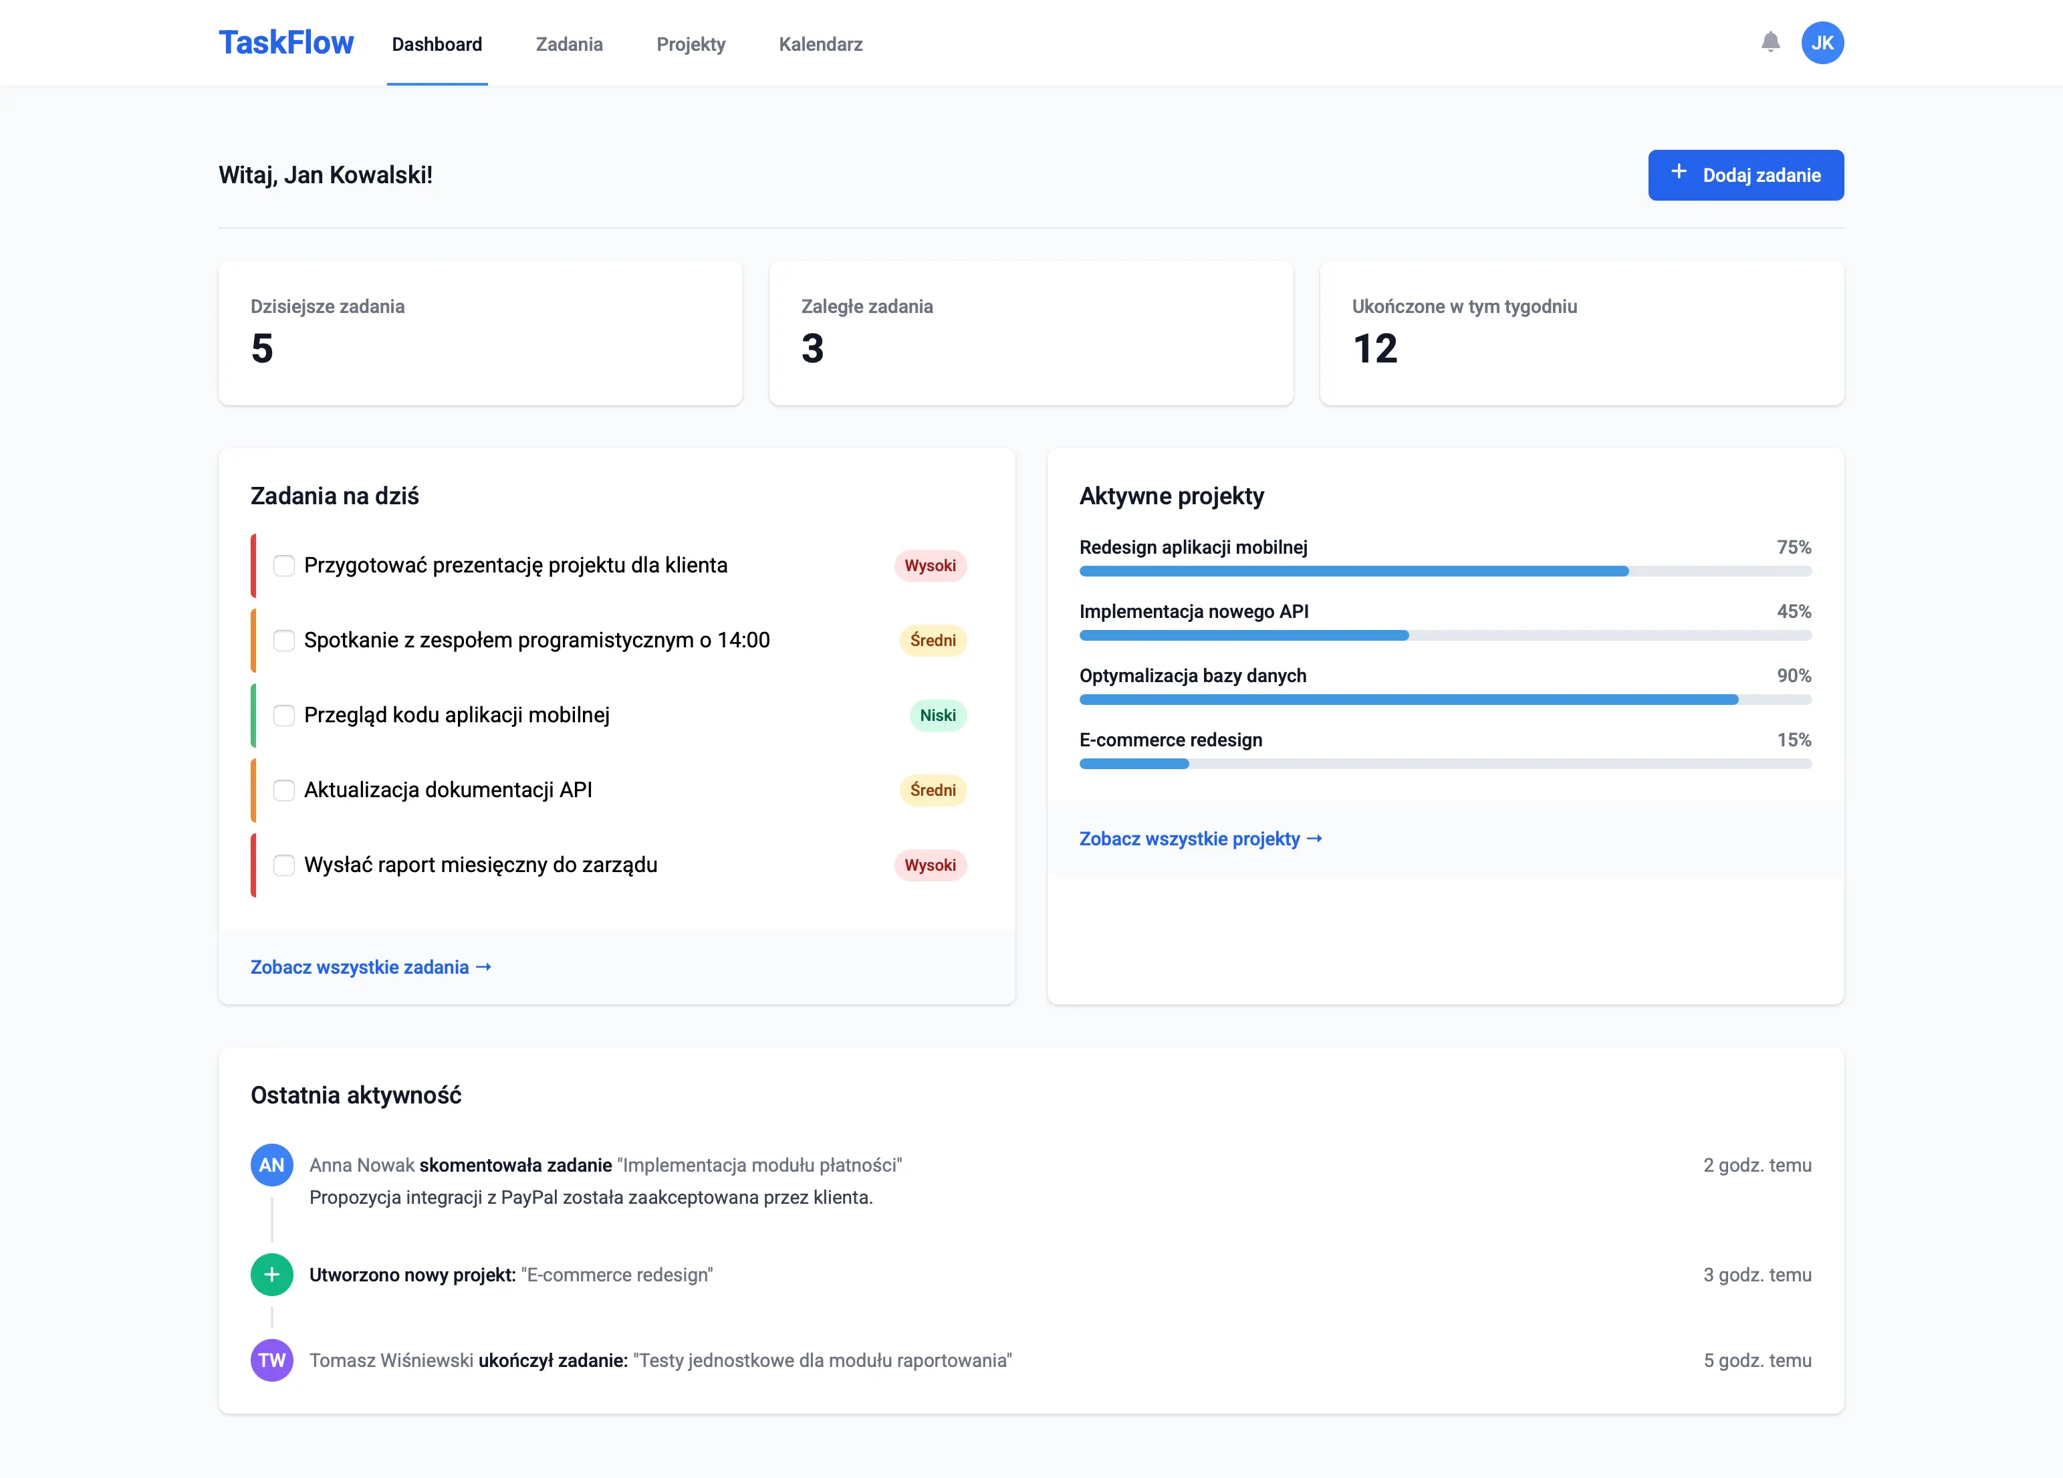Click Tomasz Wiśniewski's TW avatar
2063x1478 pixels.
pos(272,1360)
